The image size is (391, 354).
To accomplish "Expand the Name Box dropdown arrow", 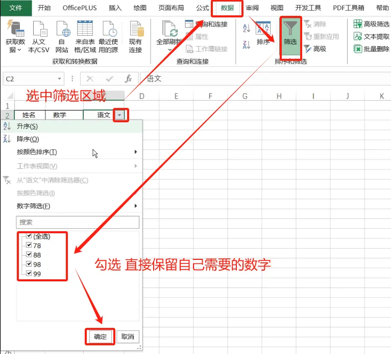I will [x=59, y=79].
